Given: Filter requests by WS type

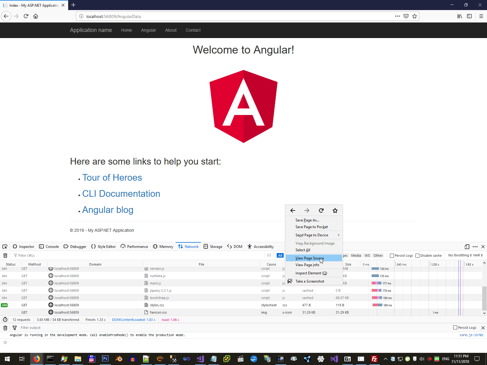Looking at the screenshot, I should pyautogui.click(x=367, y=255).
